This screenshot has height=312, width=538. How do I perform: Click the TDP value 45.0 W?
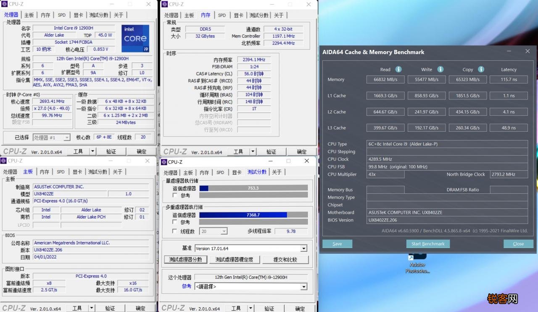[x=105, y=35]
